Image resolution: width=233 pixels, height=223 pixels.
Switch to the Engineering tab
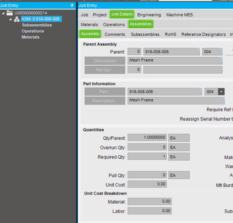click(x=149, y=15)
